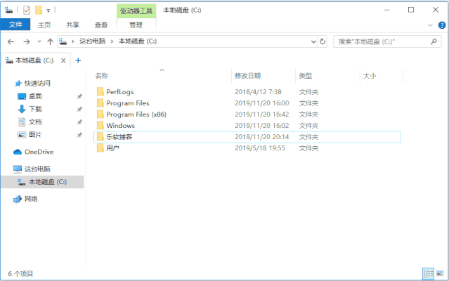Click the pin icon next to 下载
Screen dimensions: 449x281
[79, 110]
